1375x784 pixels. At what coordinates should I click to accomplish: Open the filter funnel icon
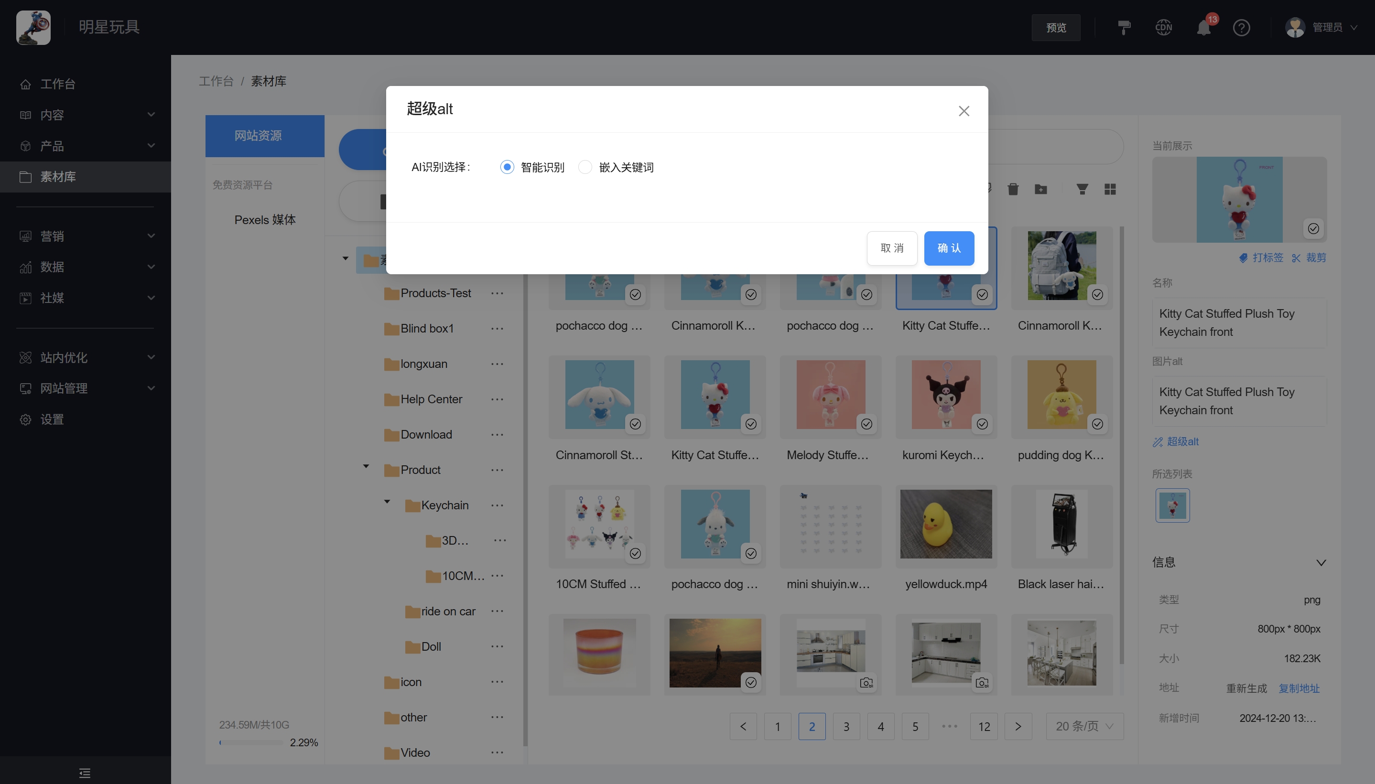(x=1082, y=189)
